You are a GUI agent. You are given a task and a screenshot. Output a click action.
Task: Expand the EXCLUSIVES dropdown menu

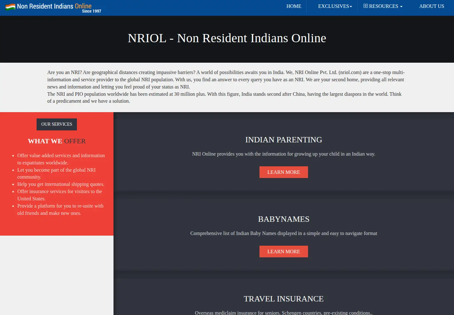335,6
